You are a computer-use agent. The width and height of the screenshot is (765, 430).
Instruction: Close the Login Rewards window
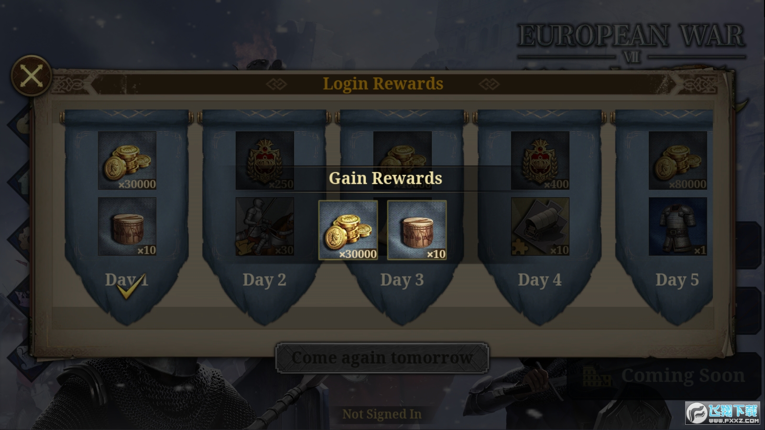[31, 75]
